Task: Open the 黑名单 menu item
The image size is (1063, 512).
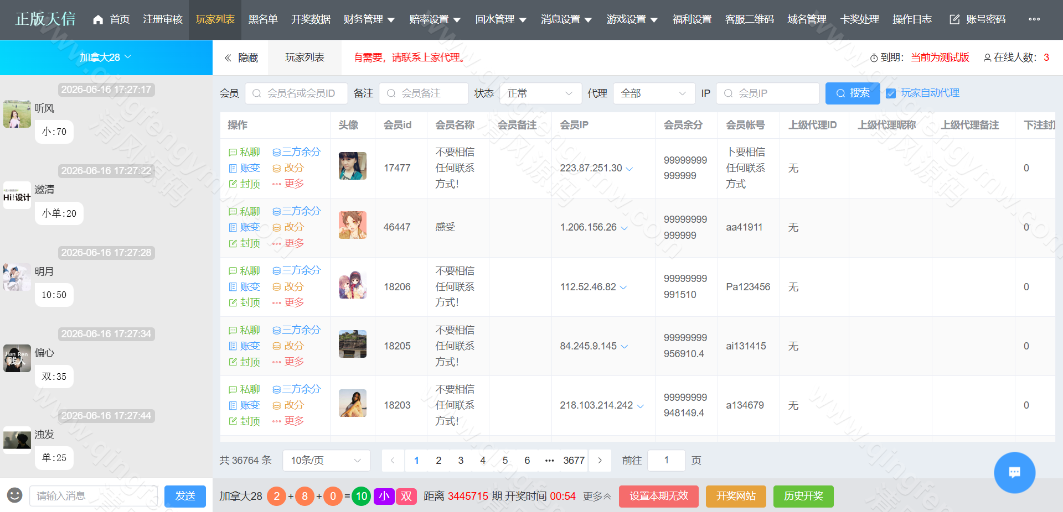Action: pyautogui.click(x=263, y=19)
